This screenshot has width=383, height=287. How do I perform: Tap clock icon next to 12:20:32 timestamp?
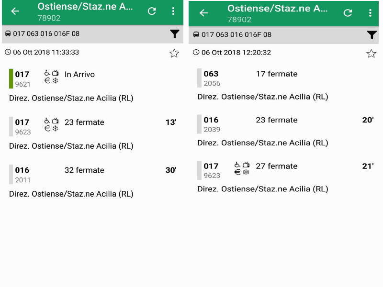(x=196, y=53)
